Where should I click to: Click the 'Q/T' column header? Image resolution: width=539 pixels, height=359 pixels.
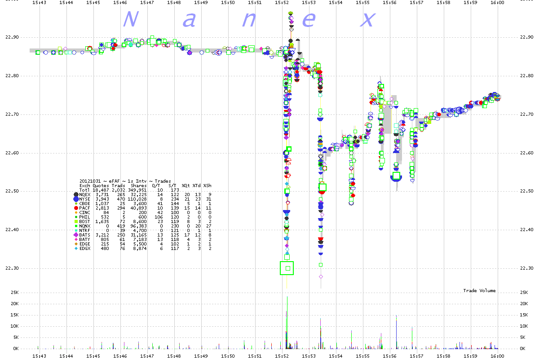coord(156,186)
